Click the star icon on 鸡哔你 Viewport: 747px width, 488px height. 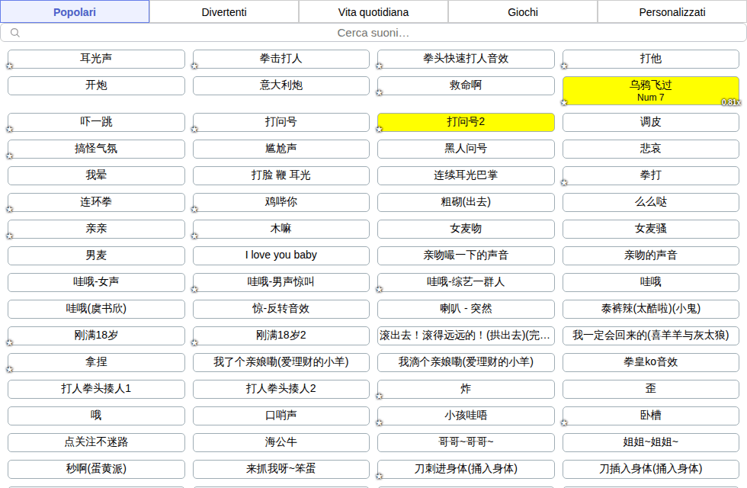point(194,209)
